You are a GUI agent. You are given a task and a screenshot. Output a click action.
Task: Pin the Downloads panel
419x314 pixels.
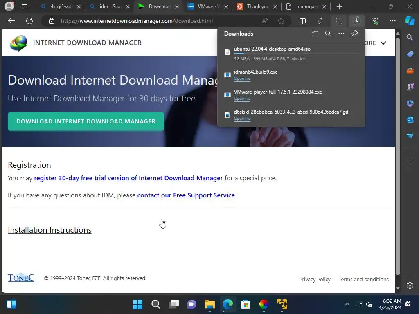point(354,34)
